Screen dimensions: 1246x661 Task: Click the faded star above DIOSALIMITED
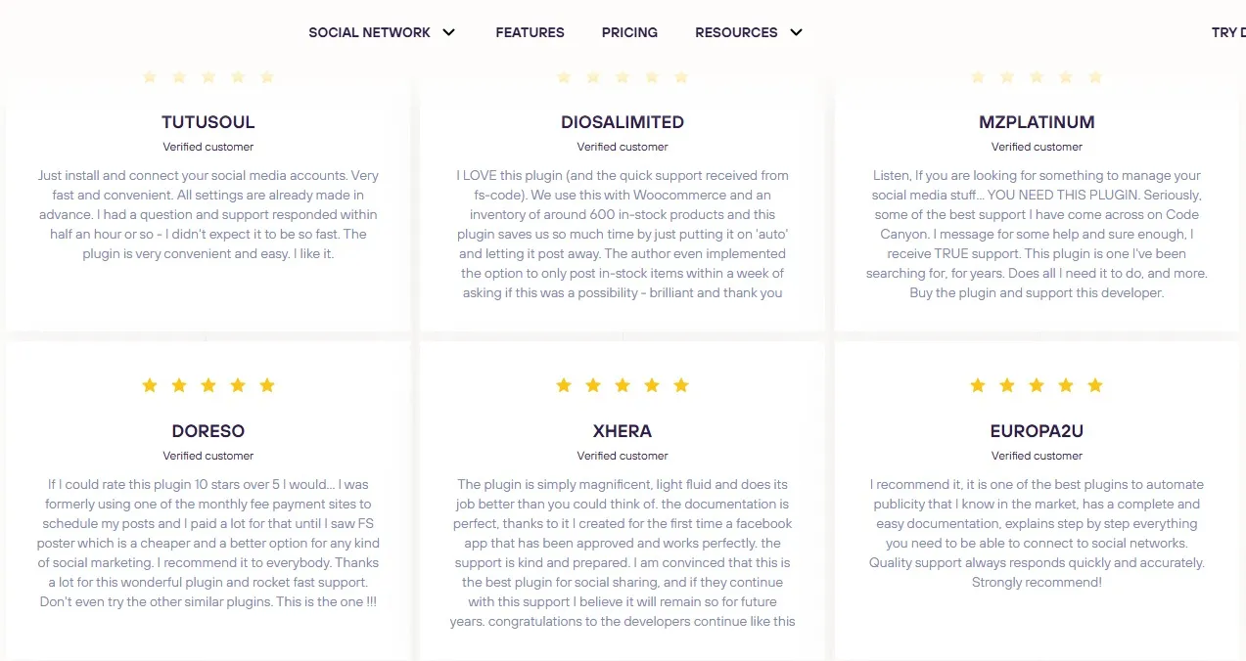[x=623, y=77]
